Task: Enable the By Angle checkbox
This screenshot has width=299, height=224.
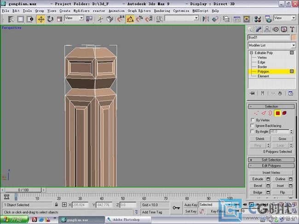Action: (253, 132)
